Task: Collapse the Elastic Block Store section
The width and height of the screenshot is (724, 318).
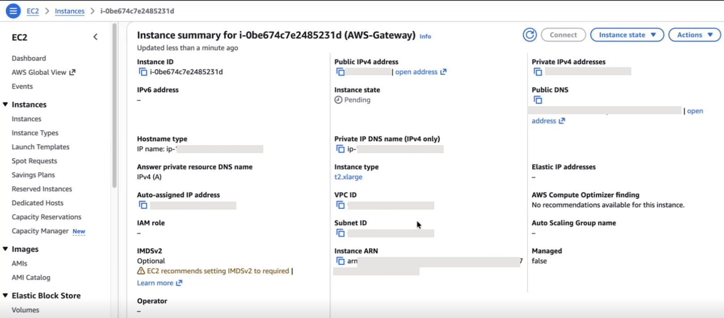Action: pos(5,296)
